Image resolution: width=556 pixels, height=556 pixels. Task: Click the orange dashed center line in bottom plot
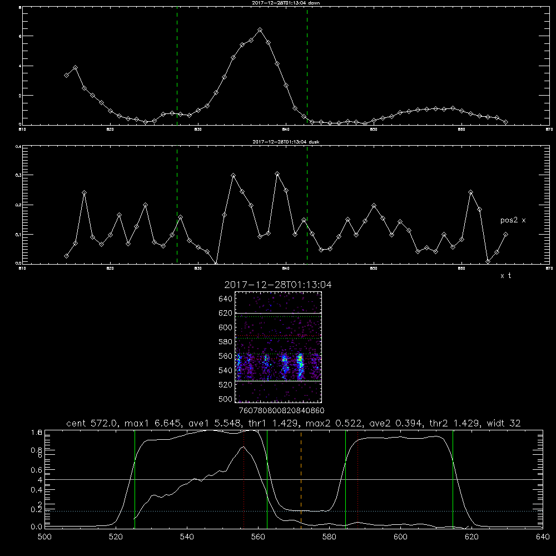(x=301, y=479)
